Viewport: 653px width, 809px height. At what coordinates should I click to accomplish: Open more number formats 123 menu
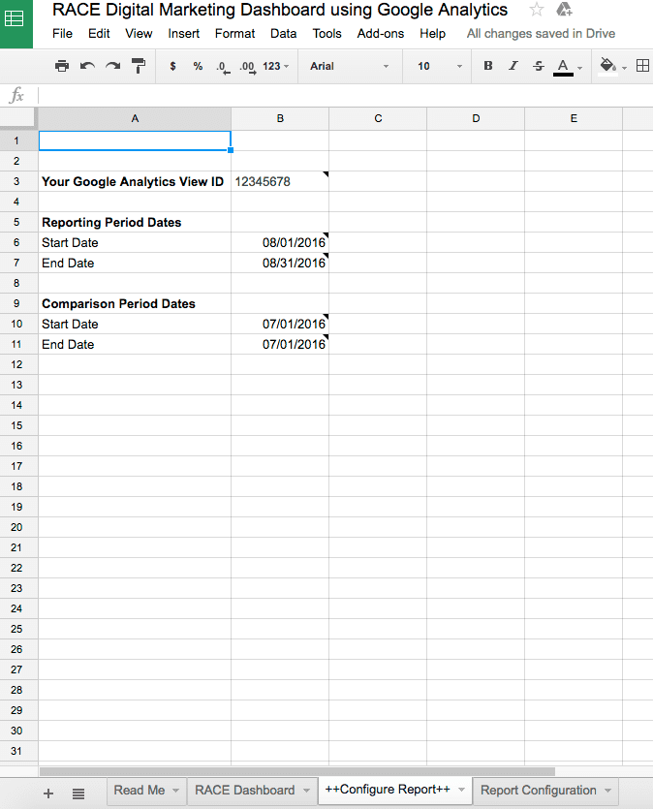[275, 66]
